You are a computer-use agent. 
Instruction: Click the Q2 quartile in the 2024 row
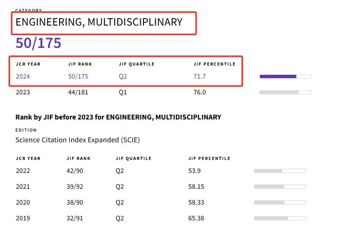123,76
